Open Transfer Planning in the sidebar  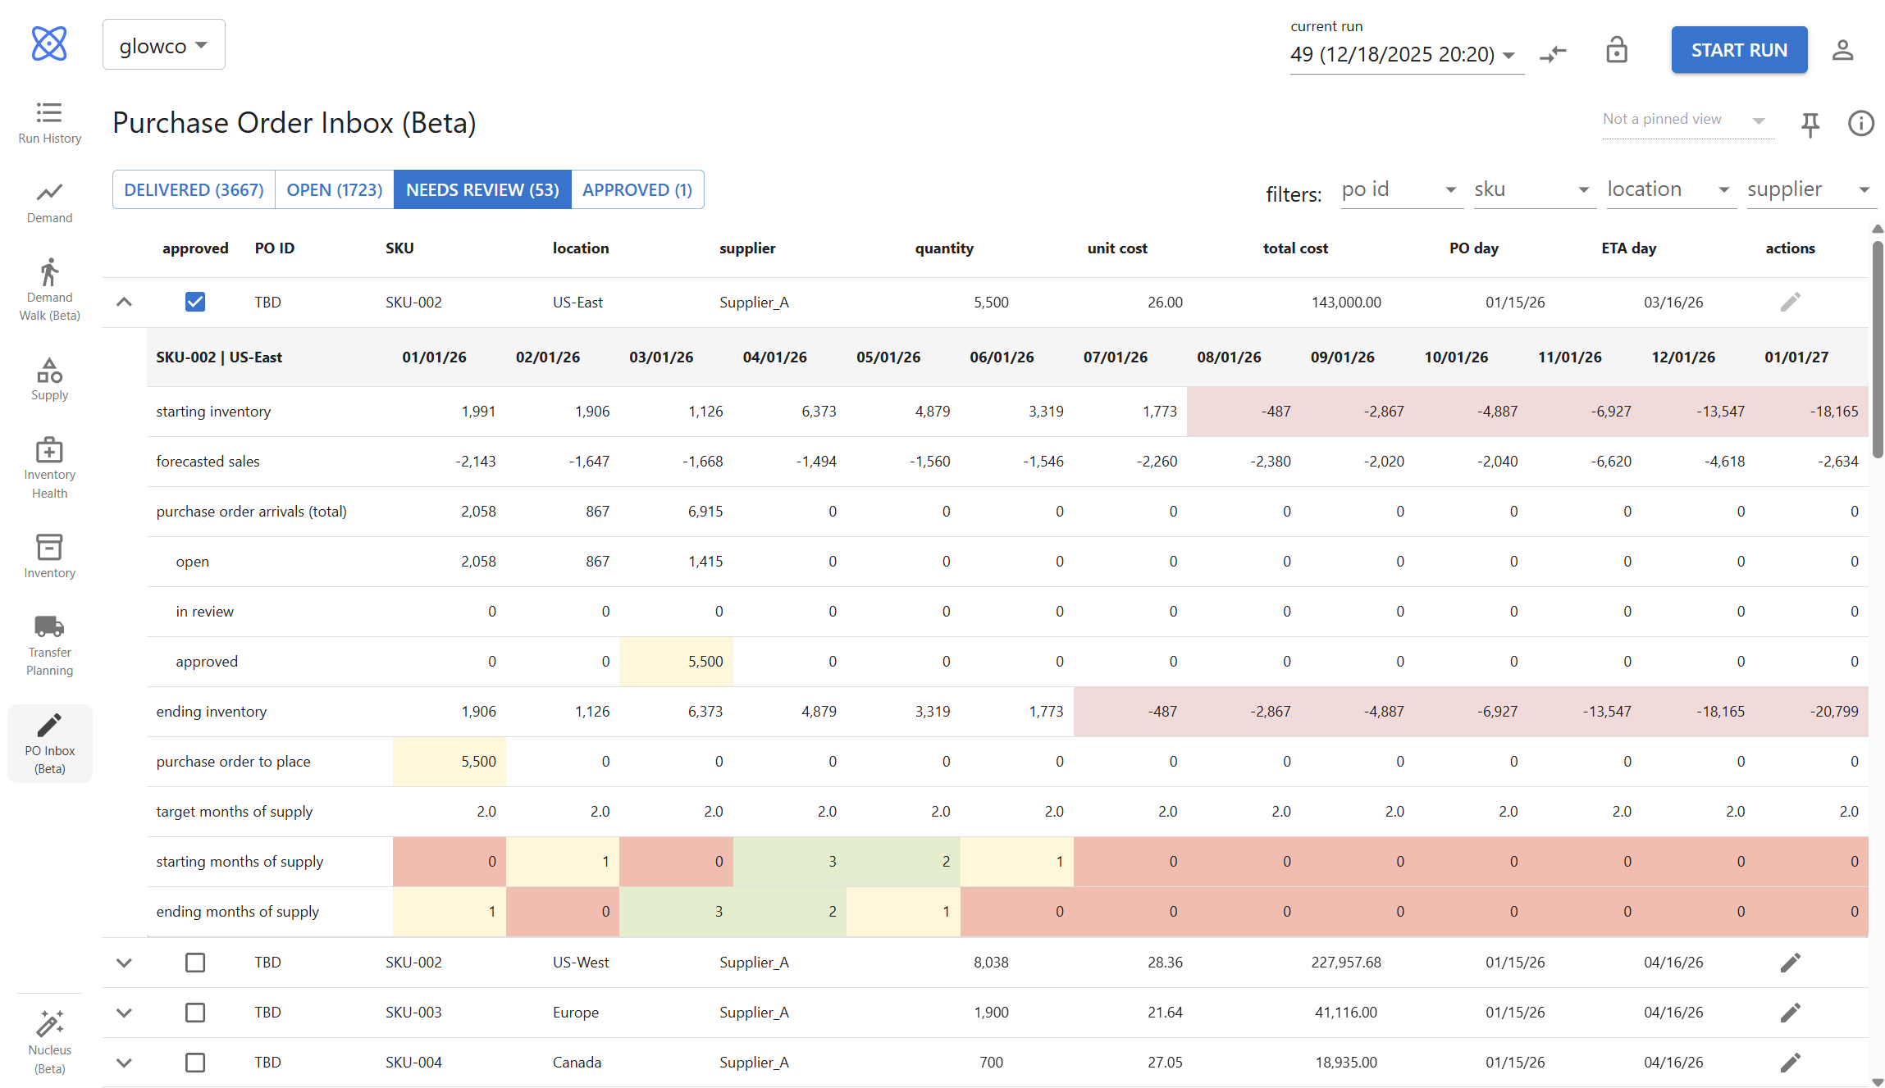tap(49, 646)
